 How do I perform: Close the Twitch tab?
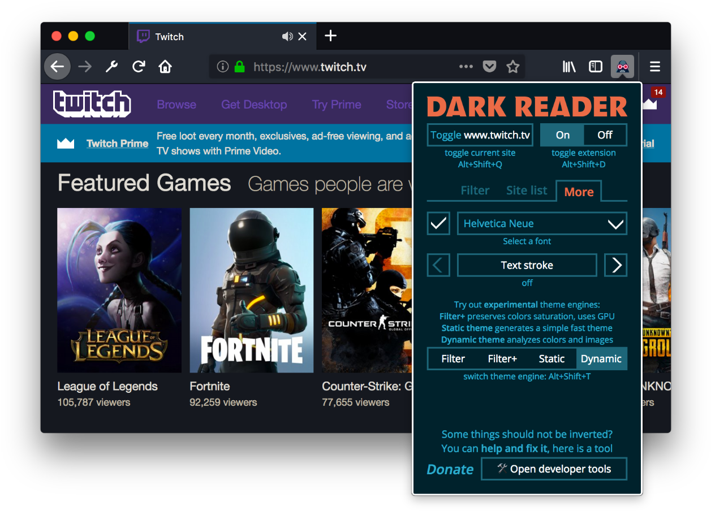click(302, 37)
